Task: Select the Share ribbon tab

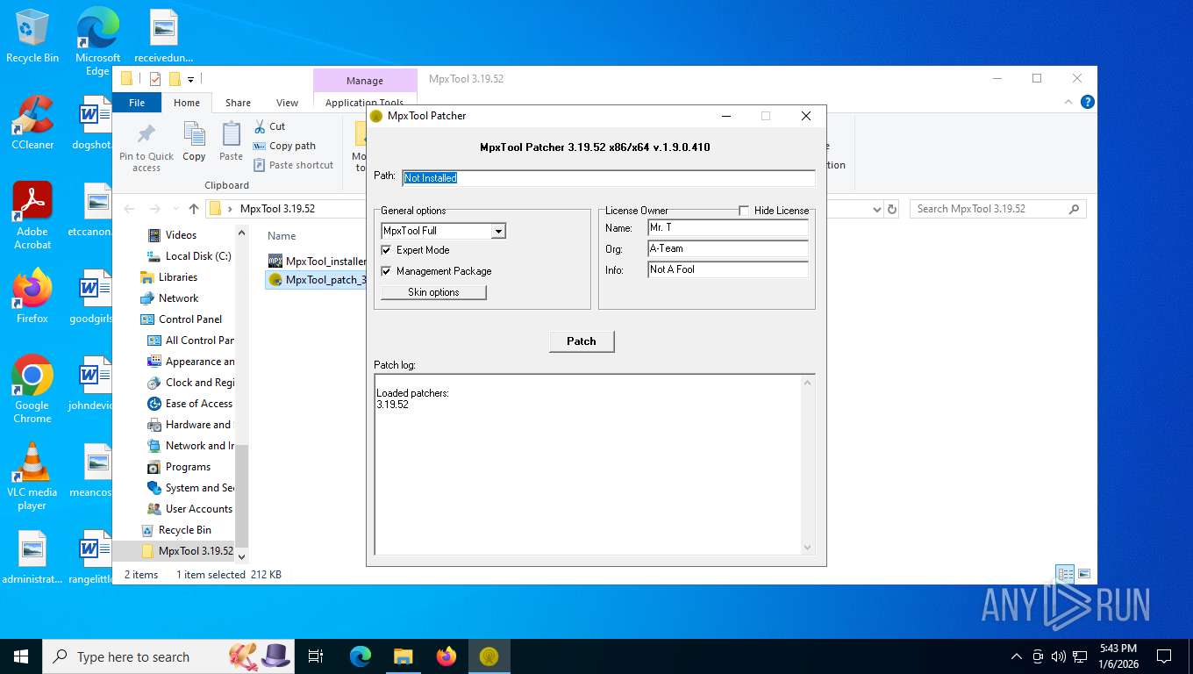Action: [238, 103]
